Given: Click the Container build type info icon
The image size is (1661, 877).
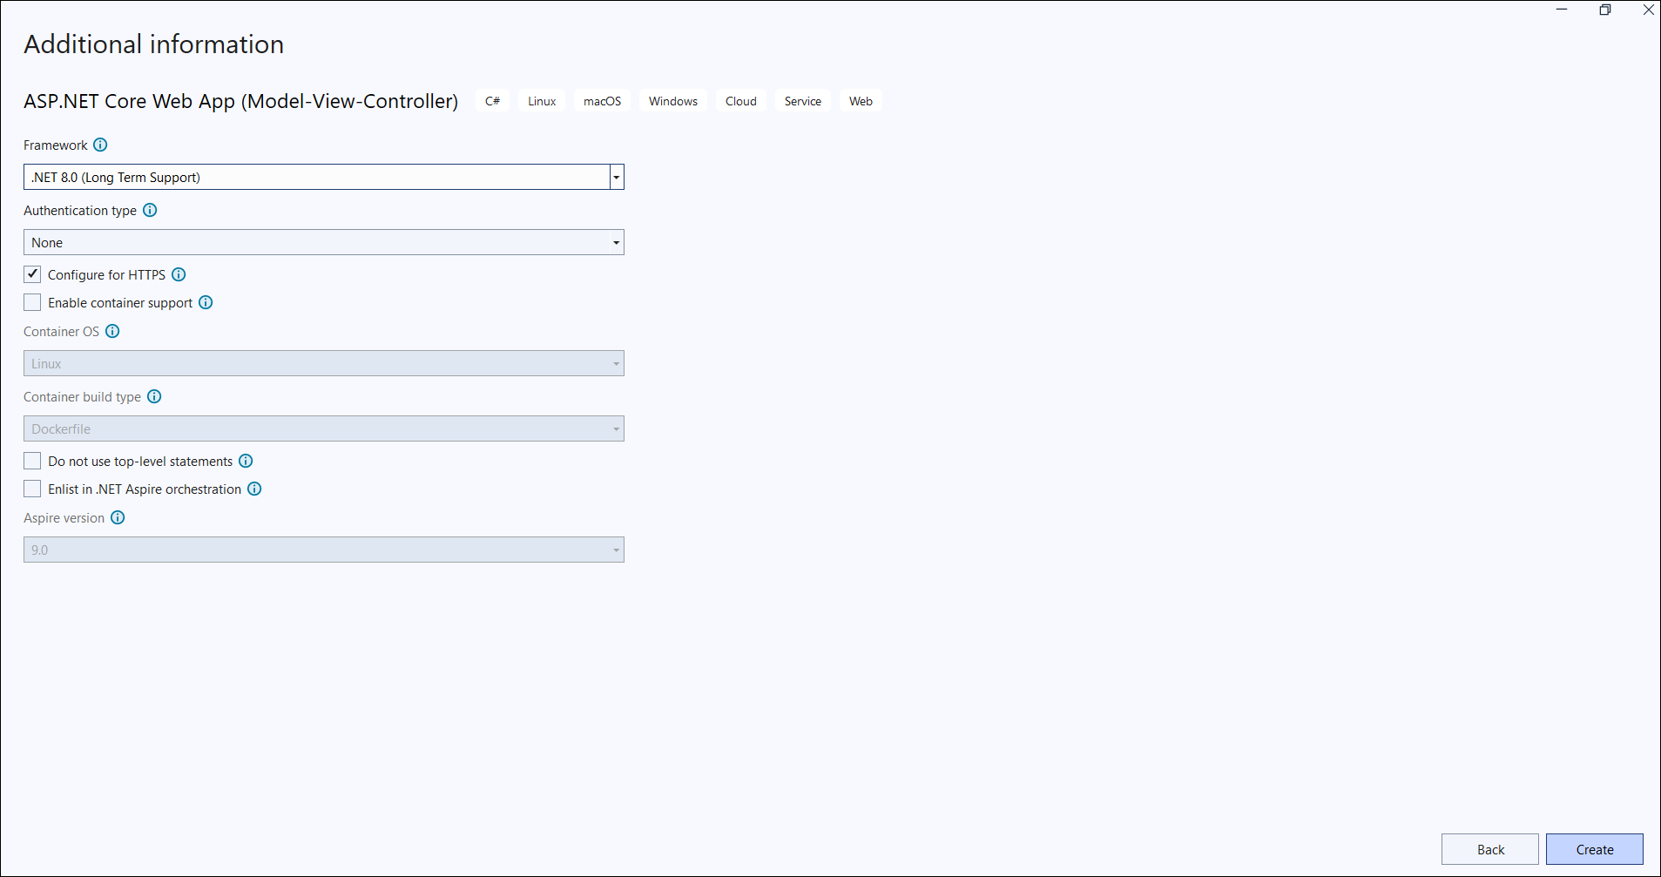Looking at the screenshot, I should click(x=154, y=396).
